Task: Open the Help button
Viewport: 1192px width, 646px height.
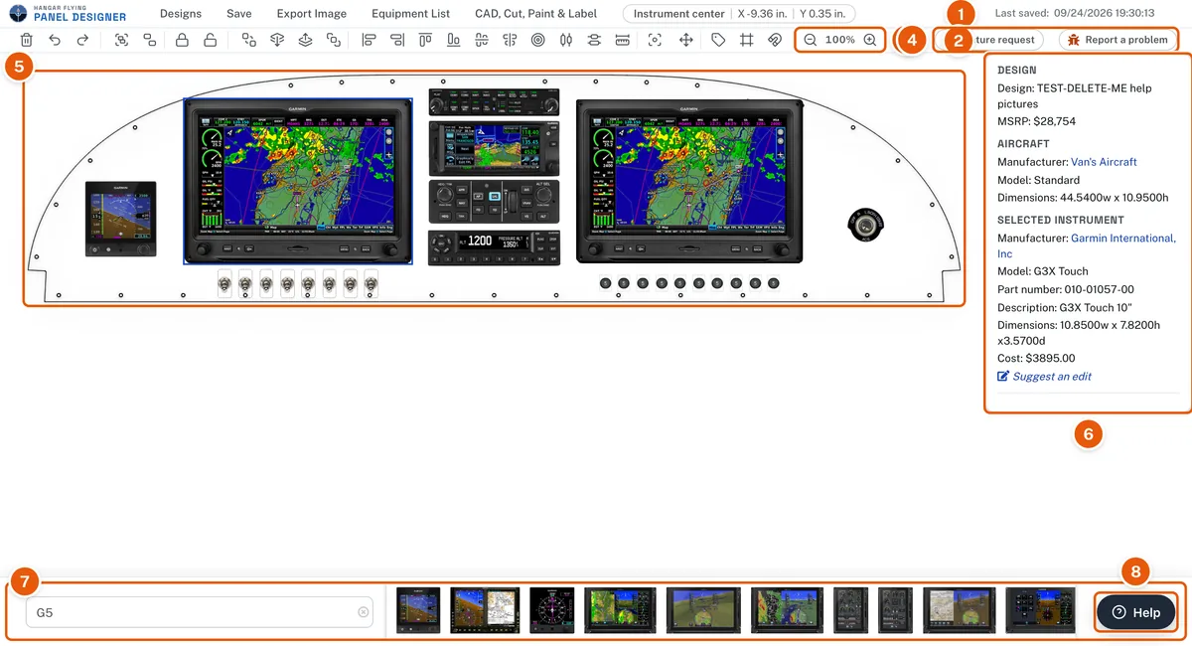Action: click(x=1136, y=612)
